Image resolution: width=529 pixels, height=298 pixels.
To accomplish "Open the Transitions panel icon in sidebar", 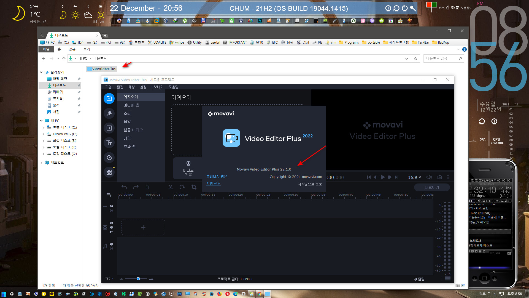I will point(109,128).
